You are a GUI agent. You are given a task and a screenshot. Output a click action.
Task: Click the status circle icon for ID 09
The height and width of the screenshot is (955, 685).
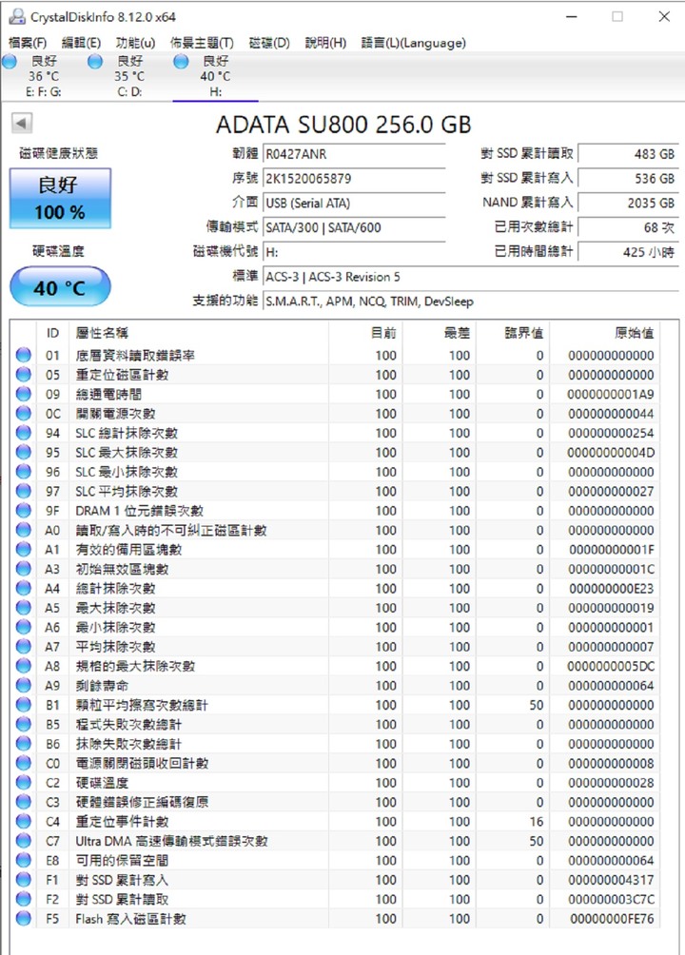(x=24, y=394)
